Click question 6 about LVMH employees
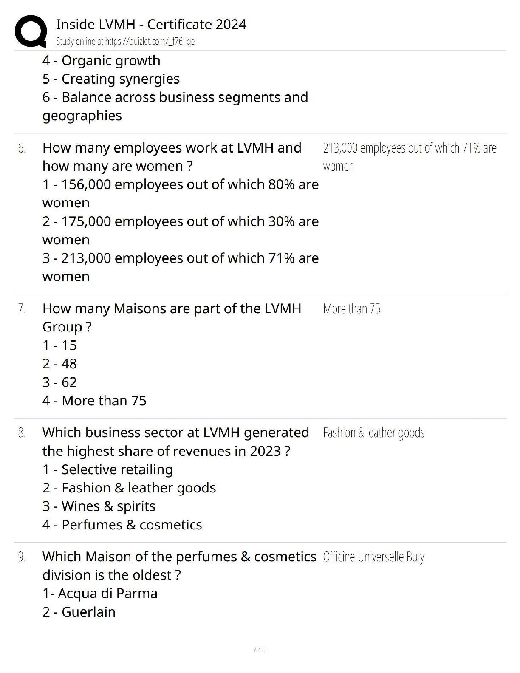Image resolution: width=520 pixels, height=673 pixels. coord(172,157)
